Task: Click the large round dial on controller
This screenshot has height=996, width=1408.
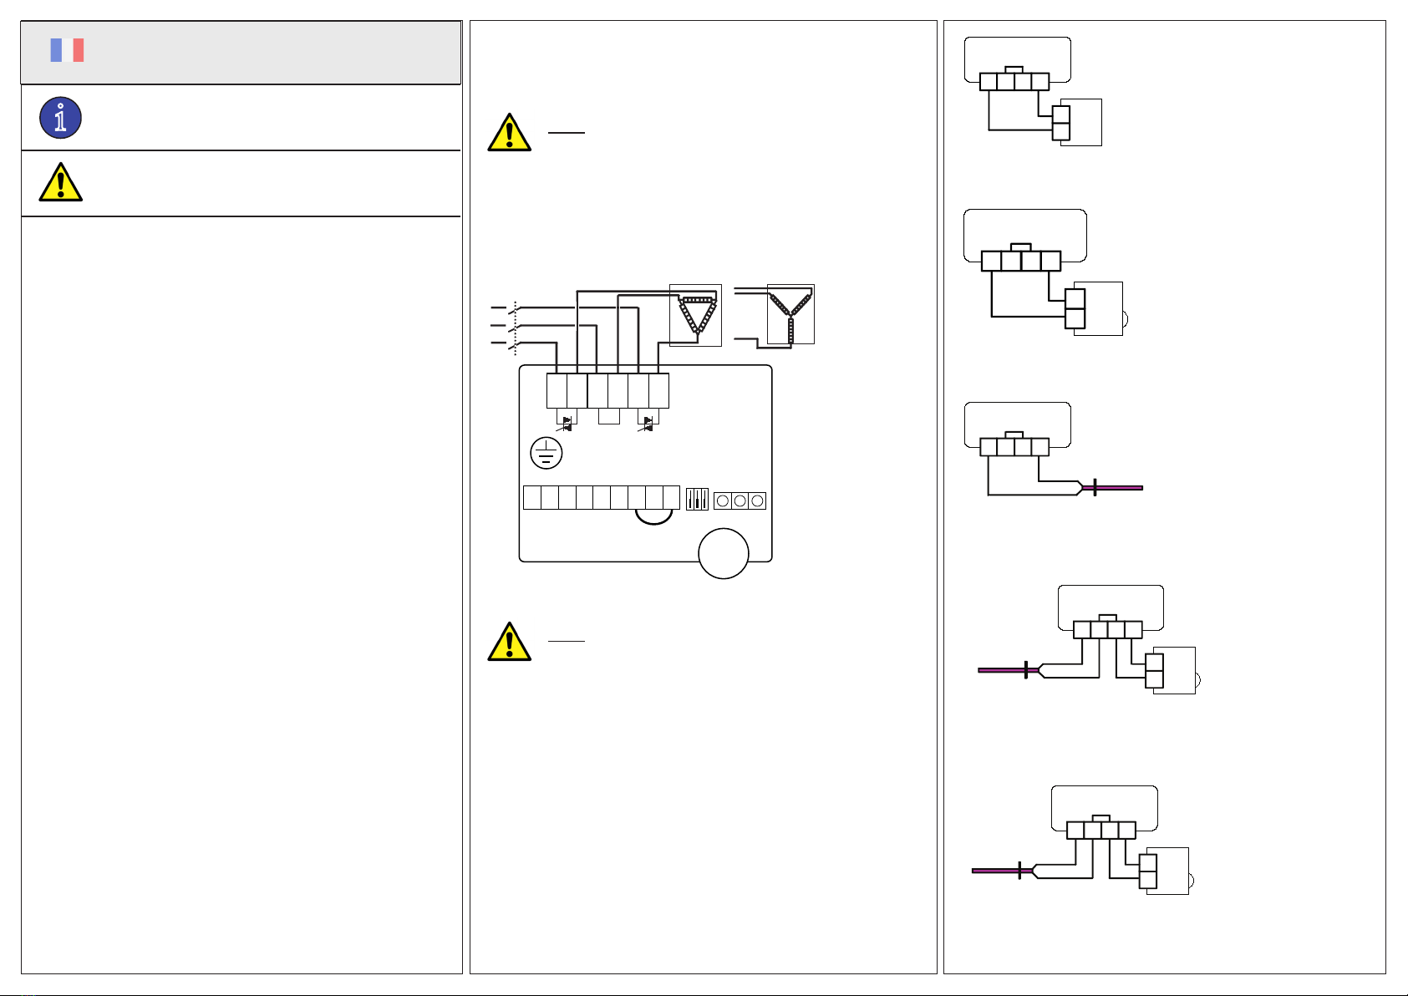Action: pyautogui.click(x=723, y=553)
